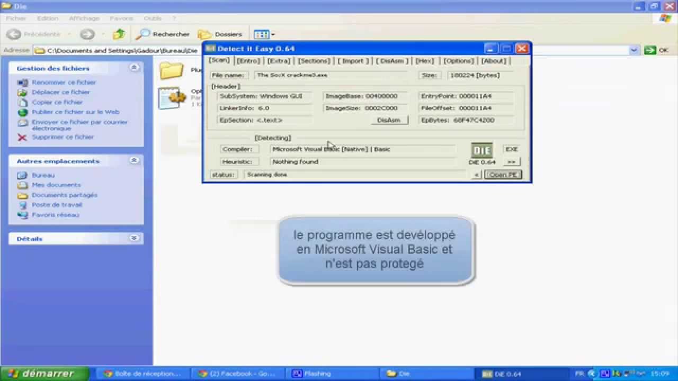The width and height of the screenshot is (678, 381).
Task: Click the red X Supprimer ce fichier icon
Action: click(22, 137)
